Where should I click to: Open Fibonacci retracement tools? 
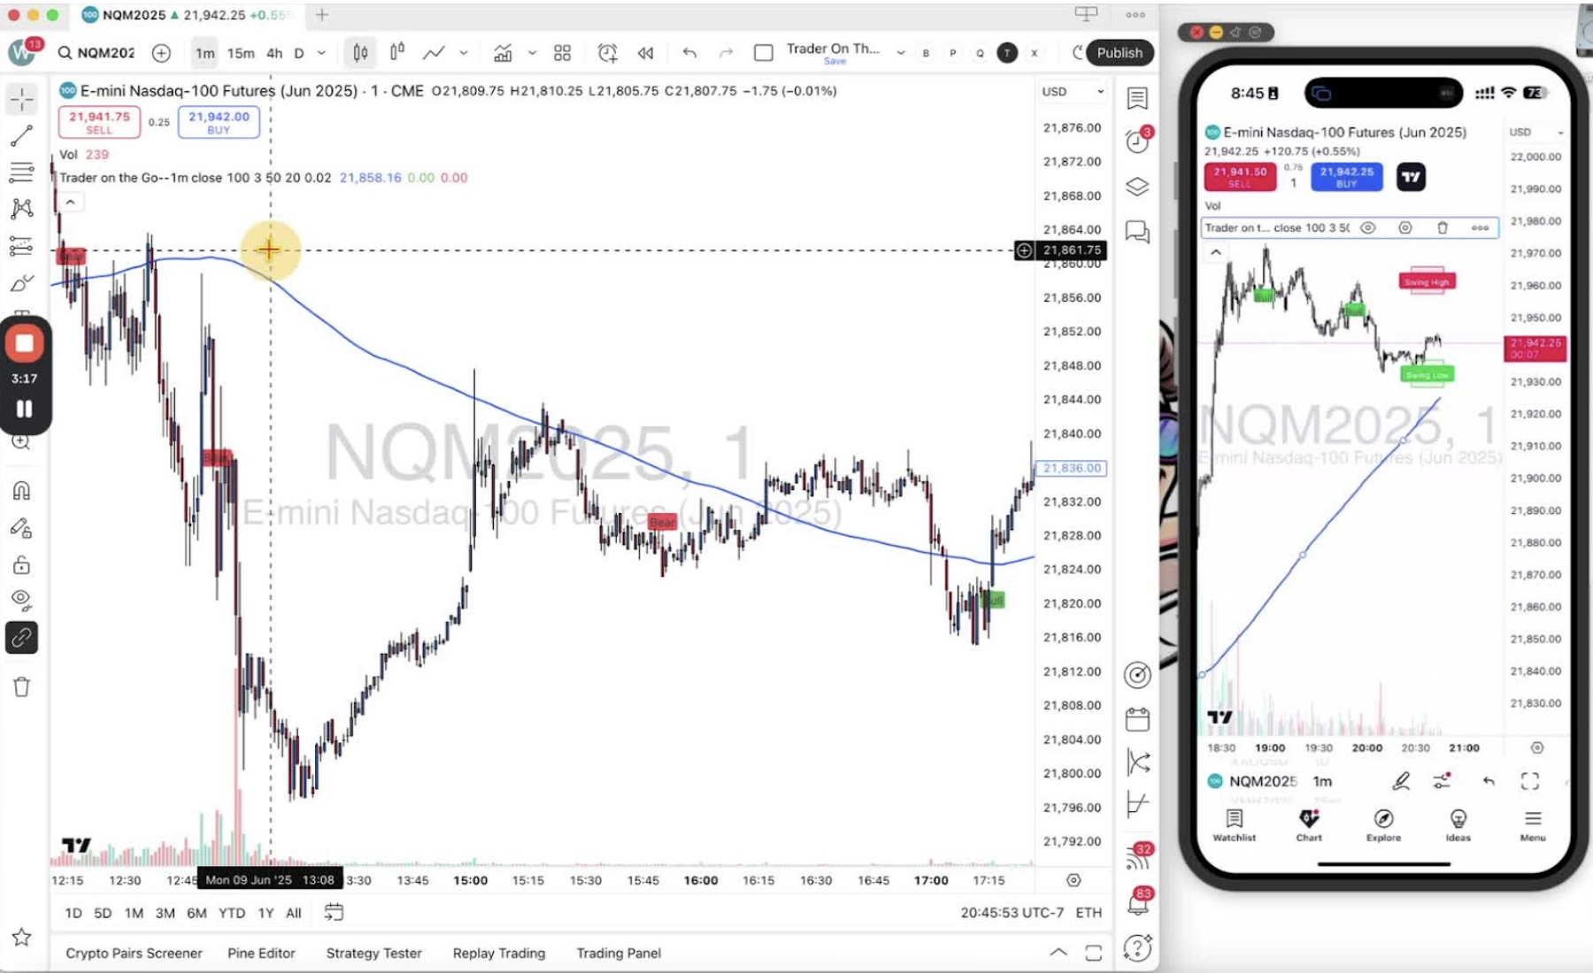click(22, 172)
